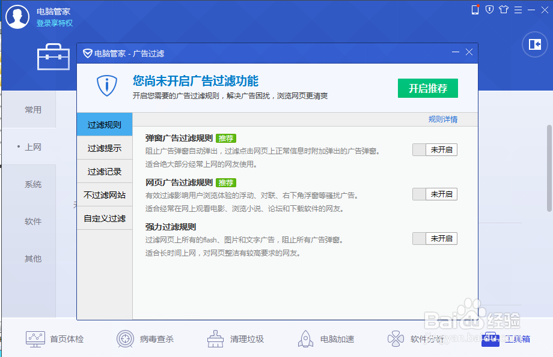Screen dimensions: 553x357
Task: Open the main hamburger menu icon
Action: point(518,10)
